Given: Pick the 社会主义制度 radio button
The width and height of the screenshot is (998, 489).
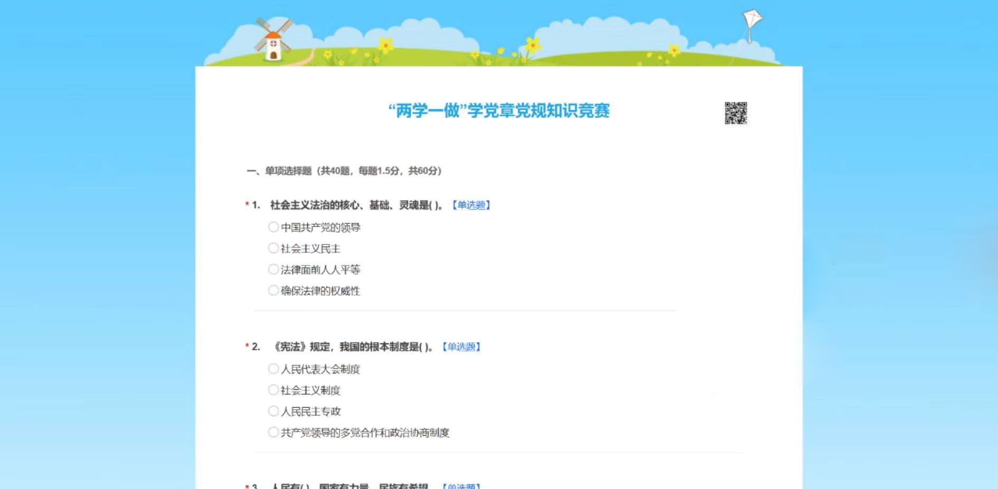Looking at the screenshot, I should [274, 390].
